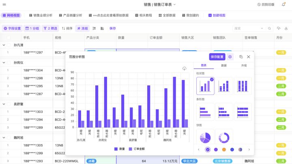This screenshot has width=292, height=164.
Task: Click the 订单金额 column header
Action: (x=163, y=38)
